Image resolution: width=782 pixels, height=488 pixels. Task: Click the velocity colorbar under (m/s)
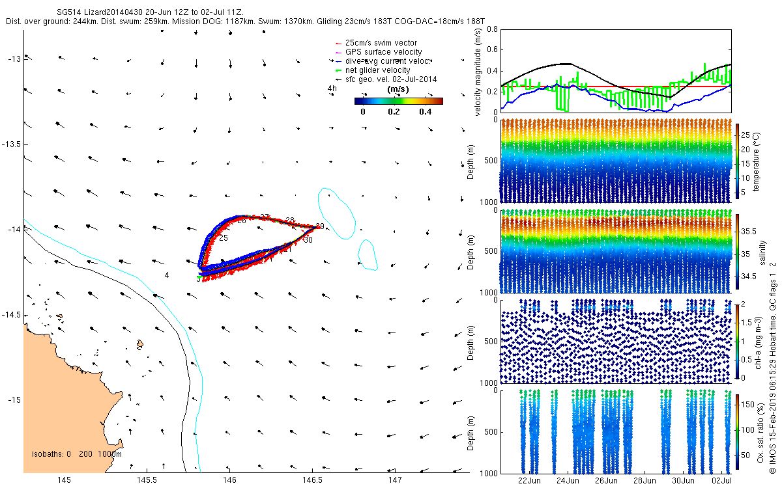pyautogui.click(x=399, y=101)
